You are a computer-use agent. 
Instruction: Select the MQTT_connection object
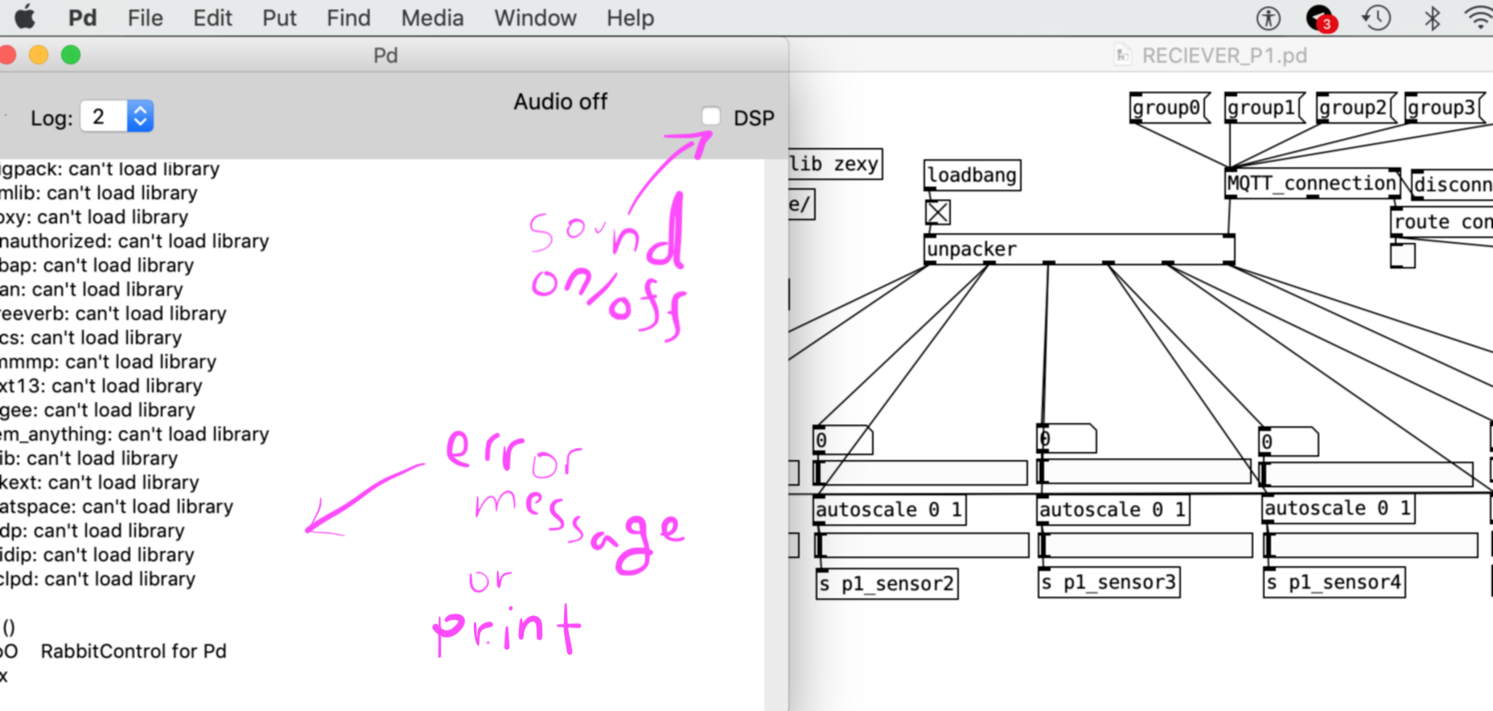point(1311,183)
